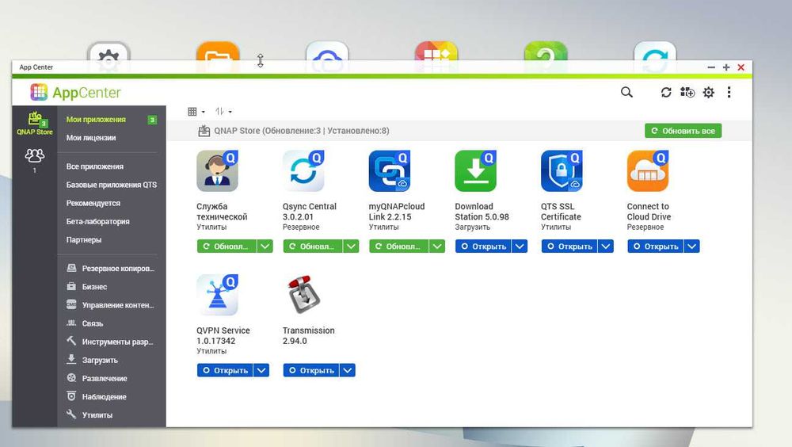Click the AppCenter logo icon
The height and width of the screenshot is (447, 792).
coord(39,92)
